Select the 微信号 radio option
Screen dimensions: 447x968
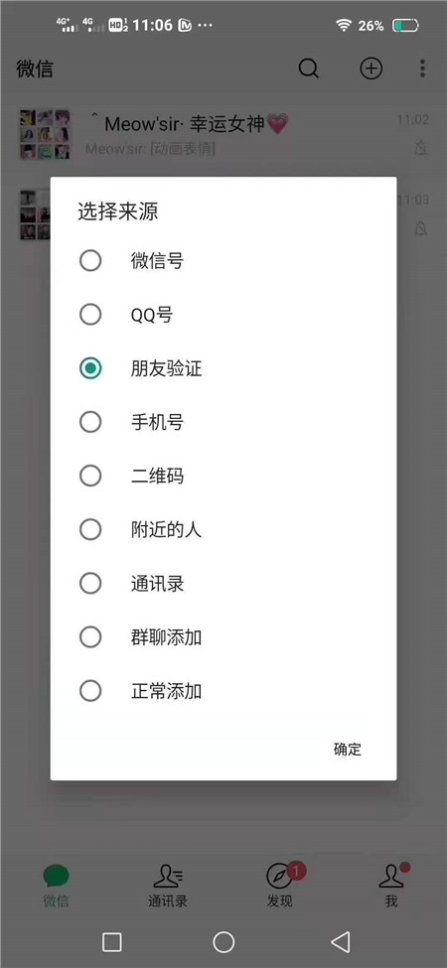(x=223, y=261)
